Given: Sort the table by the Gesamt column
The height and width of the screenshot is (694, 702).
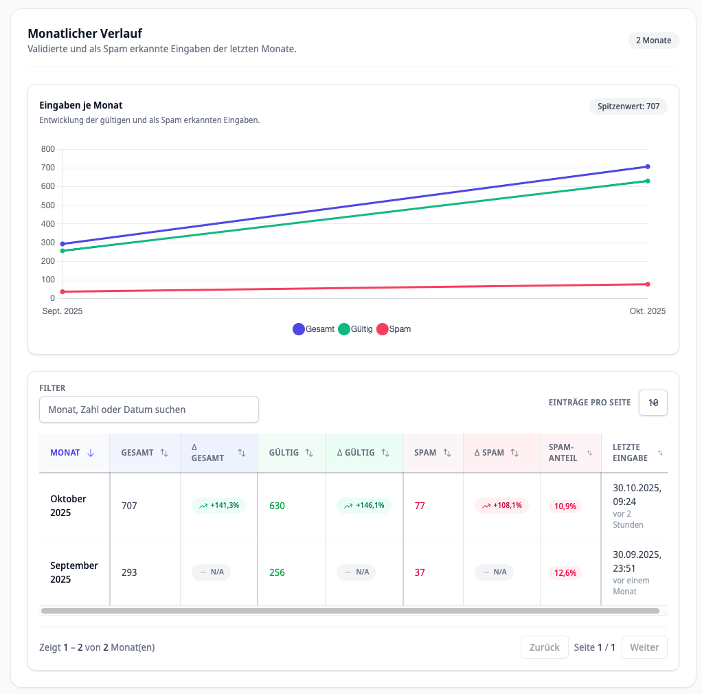Looking at the screenshot, I should tap(164, 453).
